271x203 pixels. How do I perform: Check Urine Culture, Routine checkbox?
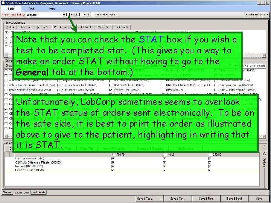[x=216, y=90]
